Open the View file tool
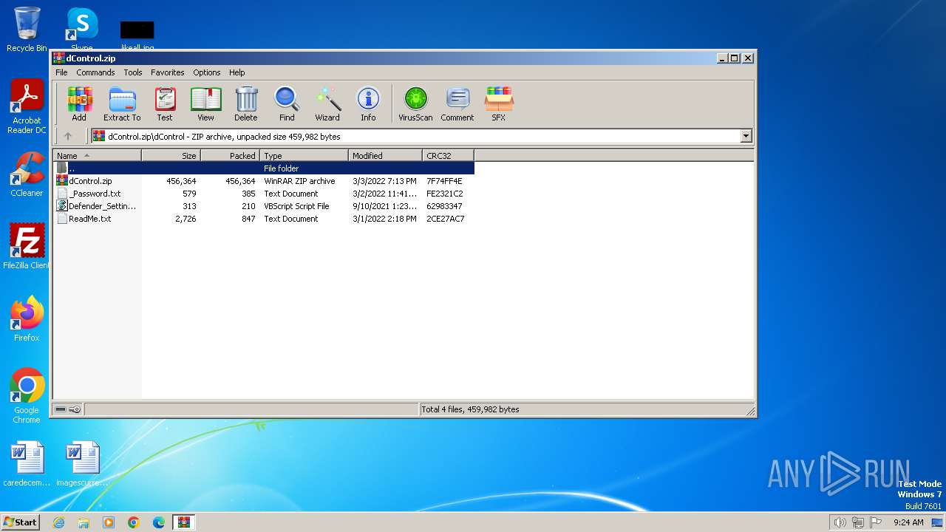 point(205,103)
